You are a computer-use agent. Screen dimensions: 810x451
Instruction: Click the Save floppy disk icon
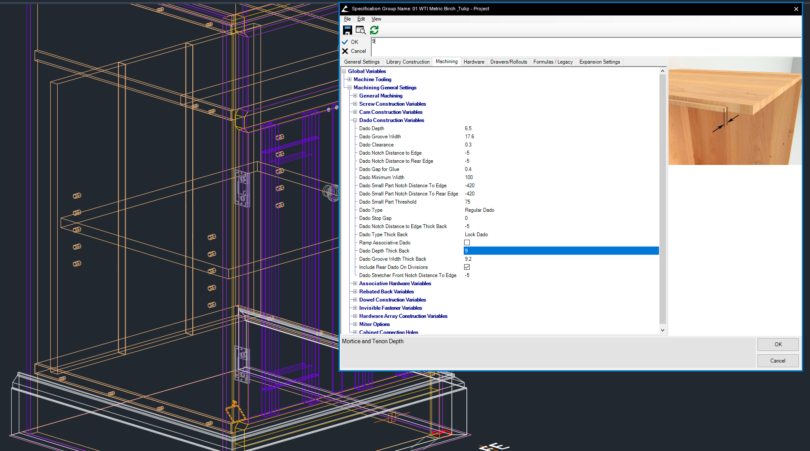[348, 30]
